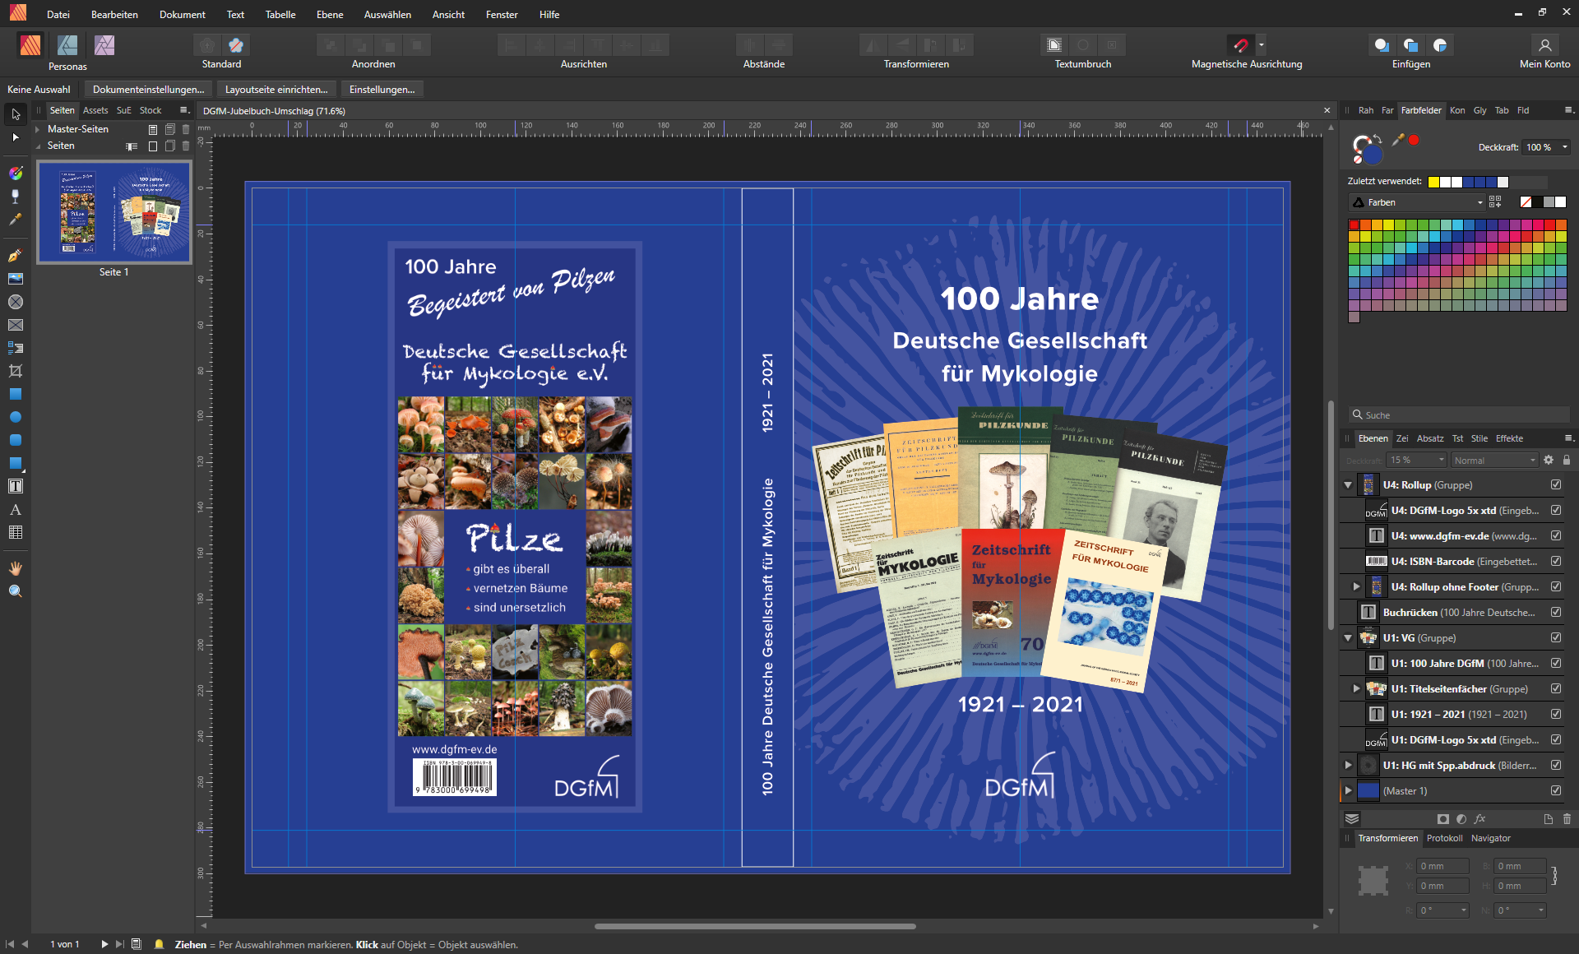Click the Dokumenteinstellungen... button

148,90
